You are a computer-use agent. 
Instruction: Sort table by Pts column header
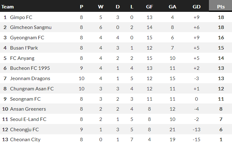pyautogui.click(x=221, y=7)
